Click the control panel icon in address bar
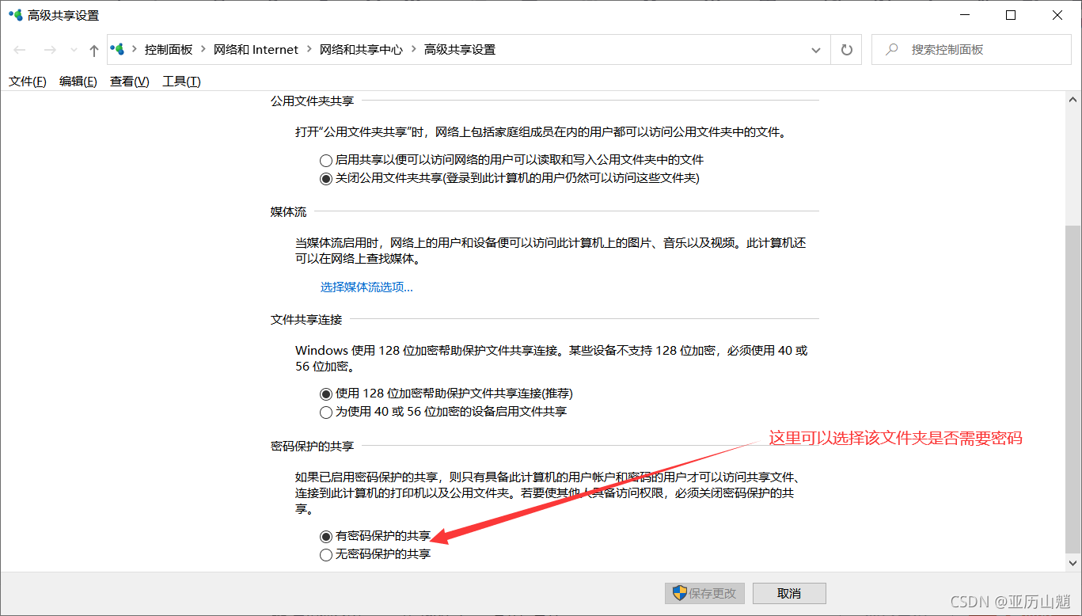This screenshot has height=616, width=1082. click(118, 49)
